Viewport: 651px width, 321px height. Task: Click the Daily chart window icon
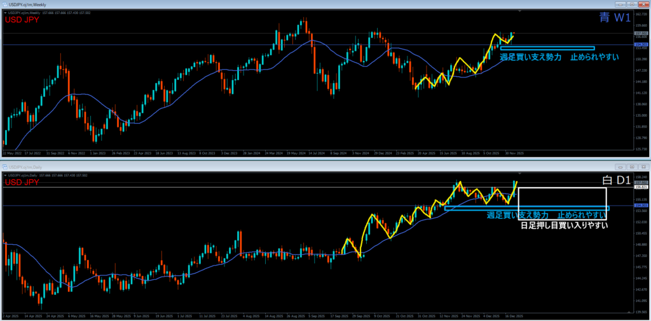click(6, 166)
